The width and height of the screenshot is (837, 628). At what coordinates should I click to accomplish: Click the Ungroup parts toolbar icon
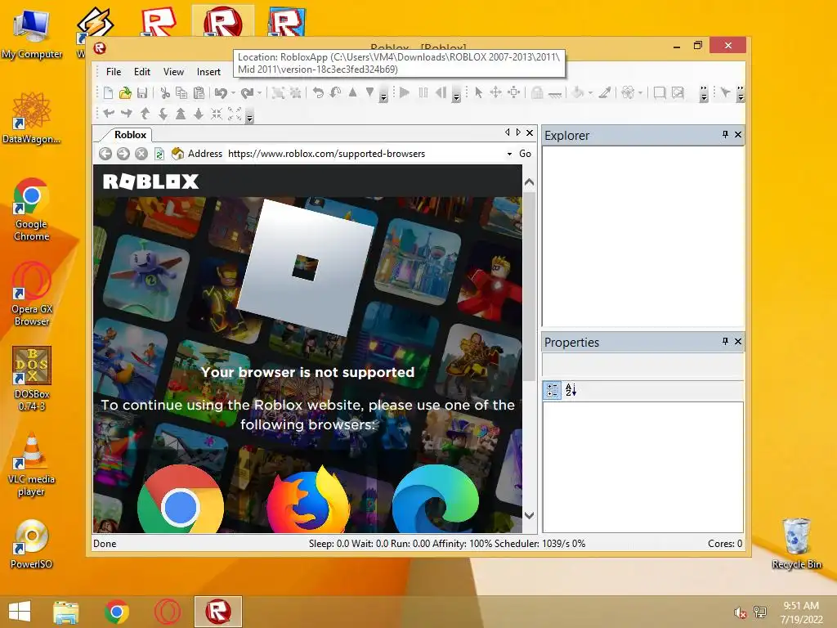point(295,93)
